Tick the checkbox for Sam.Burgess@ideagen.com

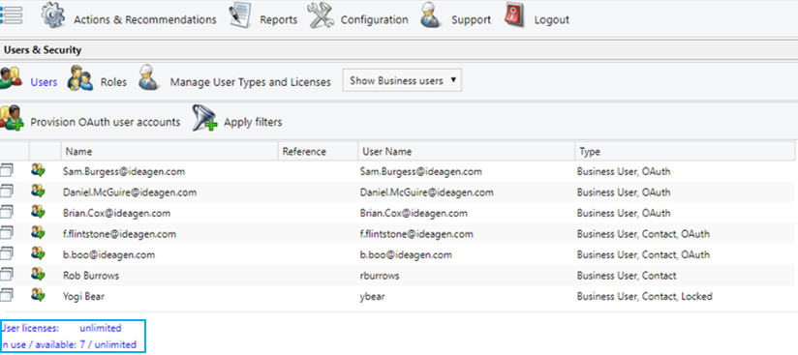click(7, 170)
